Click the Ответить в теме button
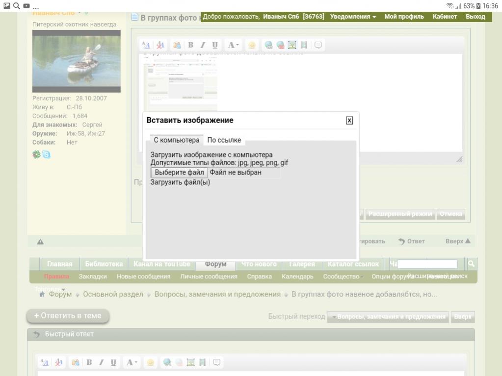The image size is (502, 376). [x=68, y=316]
